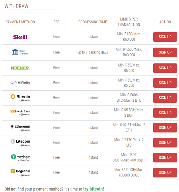
Task: Click the gold Dogecoin logo
Action: point(13,171)
